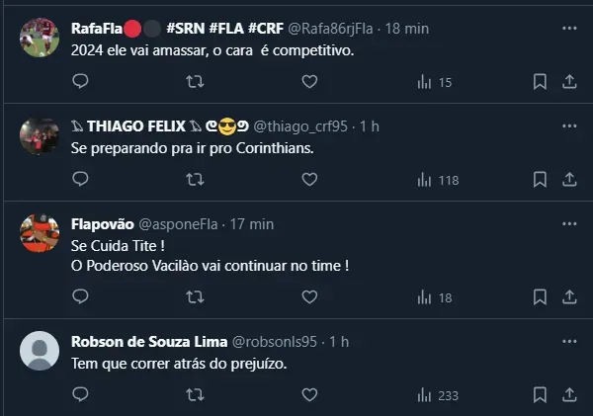The height and width of the screenshot is (416, 593).
Task: Like Robson de Souza Lima's tweet
Action: pos(309,394)
